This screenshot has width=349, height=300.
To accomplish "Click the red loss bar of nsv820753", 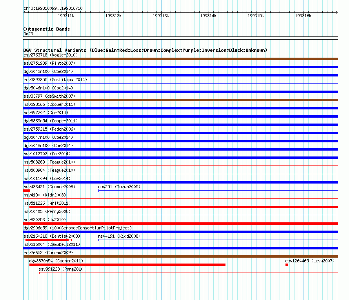I will tap(180, 224).
